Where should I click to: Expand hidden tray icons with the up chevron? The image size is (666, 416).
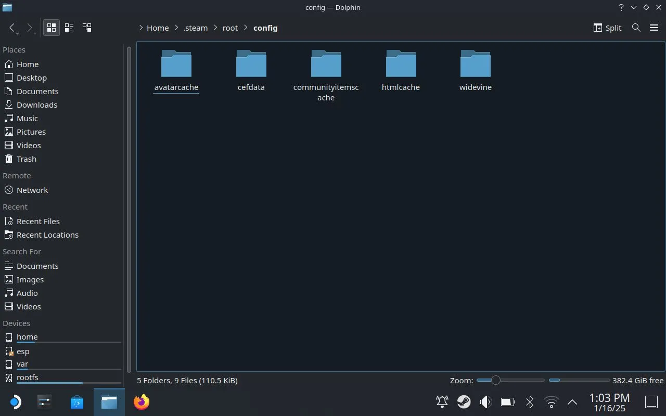tap(572, 401)
